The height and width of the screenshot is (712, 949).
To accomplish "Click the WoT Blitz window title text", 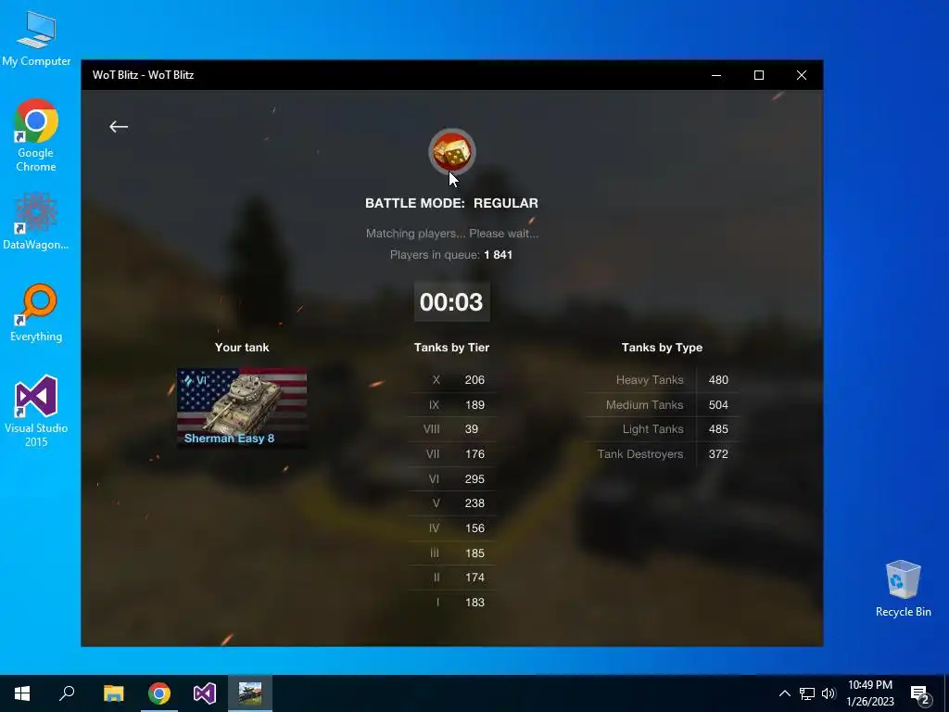I will 144,75.
